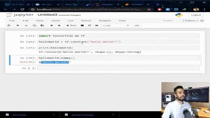The height and width of the screenshot is (118, 210).
Task: Click the In [15] prompt label
Action: 28,36
